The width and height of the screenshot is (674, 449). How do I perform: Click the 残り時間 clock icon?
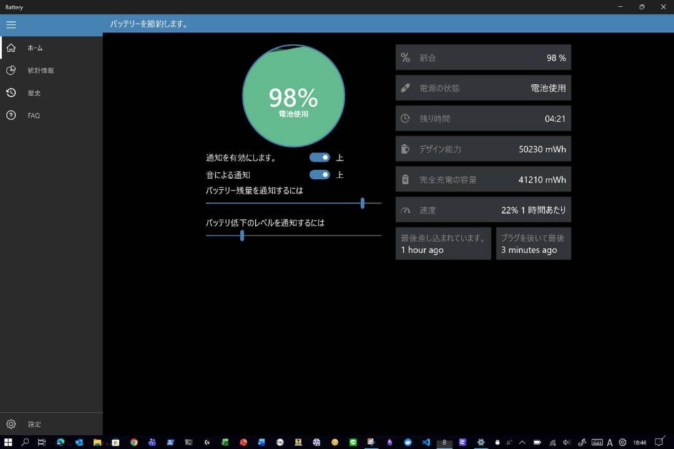click(406, 118)
